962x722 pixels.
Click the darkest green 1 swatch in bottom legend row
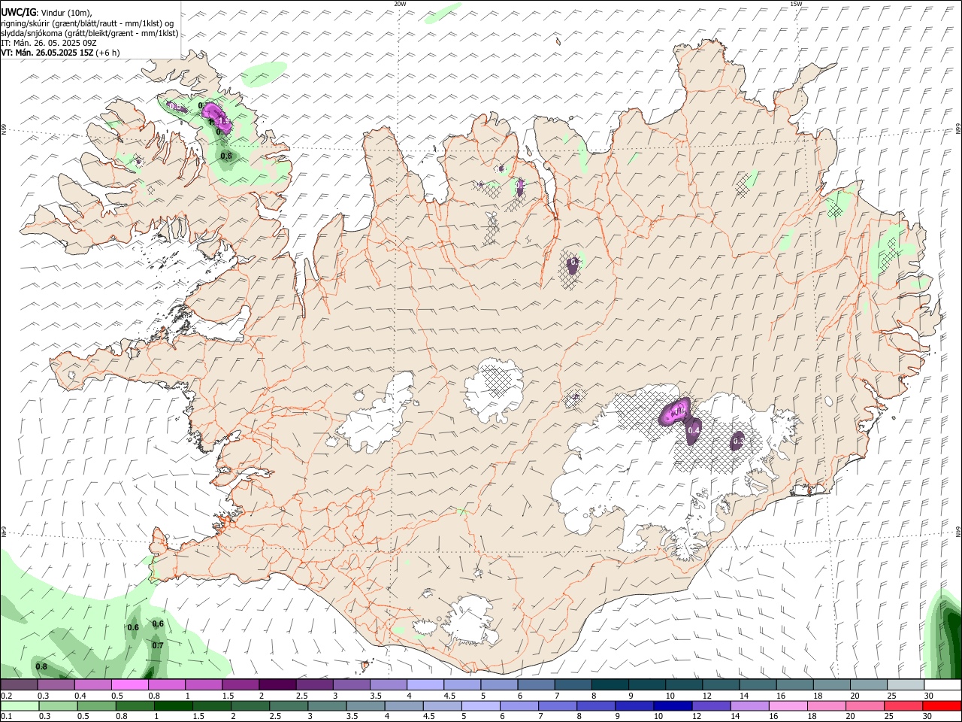[173, 706]
